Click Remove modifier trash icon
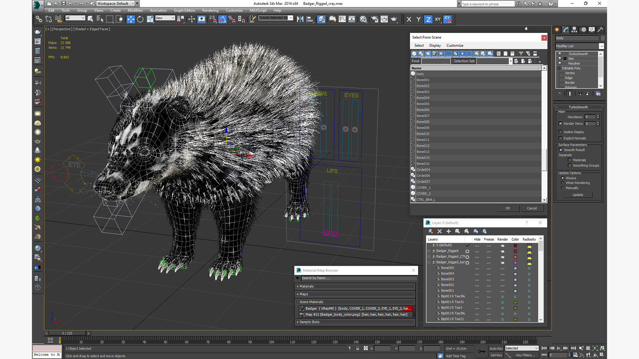Screen dimensions: 639x359 tap(587, 94)
